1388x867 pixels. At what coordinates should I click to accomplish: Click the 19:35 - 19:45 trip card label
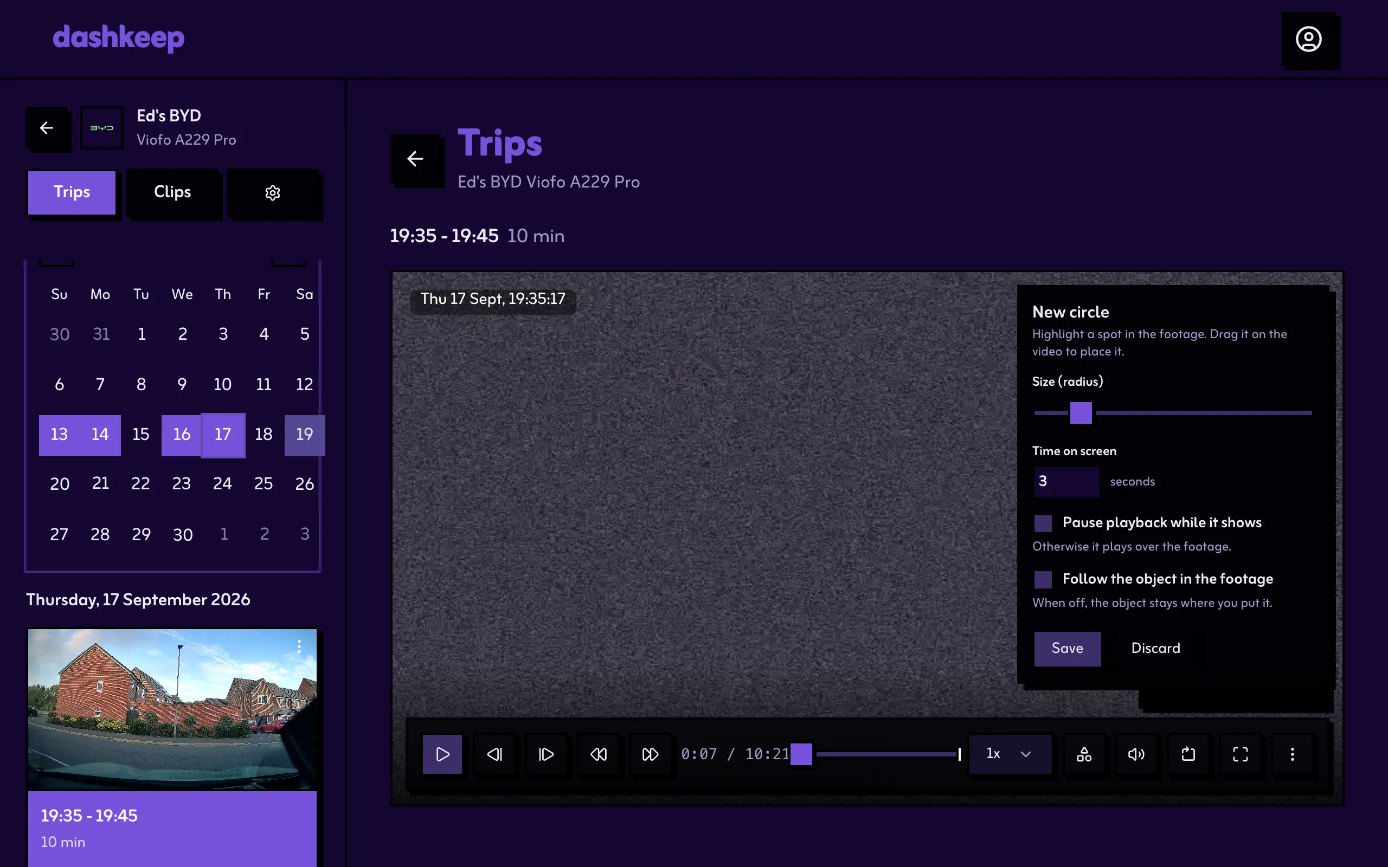point(89,816)
